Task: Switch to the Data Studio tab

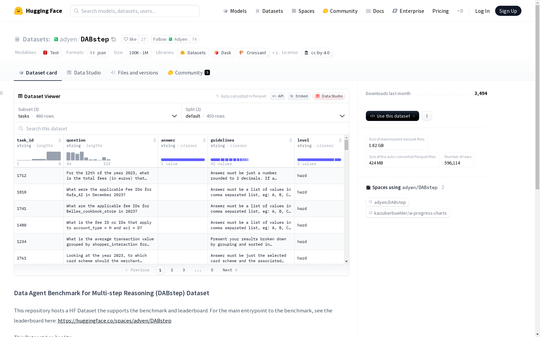Action: point(84,73)
